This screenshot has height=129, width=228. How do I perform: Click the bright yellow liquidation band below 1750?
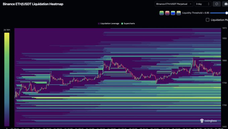point(128,98)
